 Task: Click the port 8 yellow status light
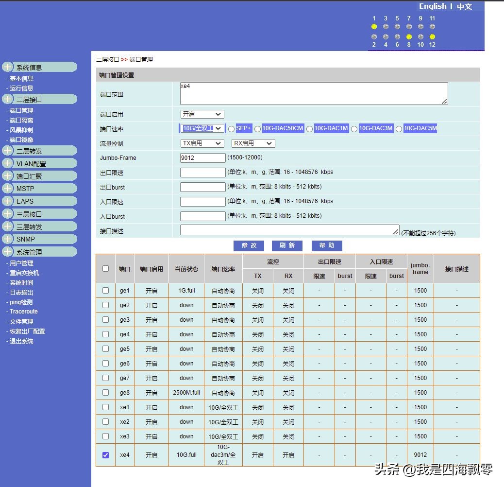click(409, 36)
